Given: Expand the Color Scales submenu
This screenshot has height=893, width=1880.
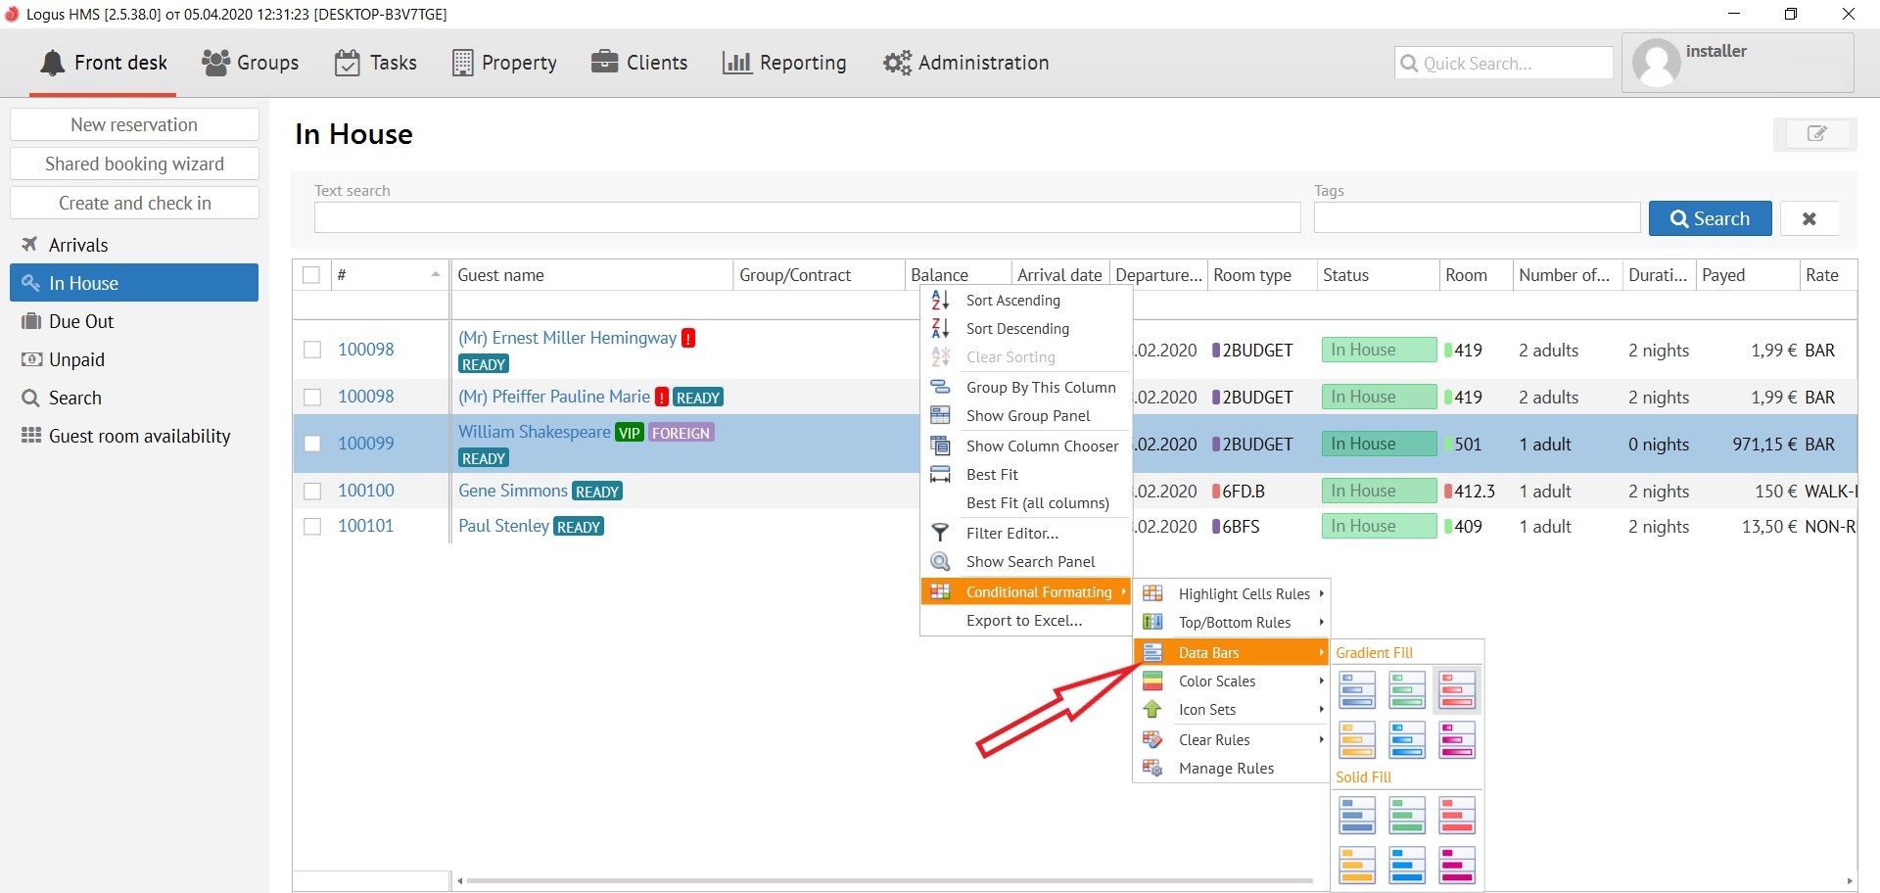Looking at the screenshot, I should tap(1216, 681).
